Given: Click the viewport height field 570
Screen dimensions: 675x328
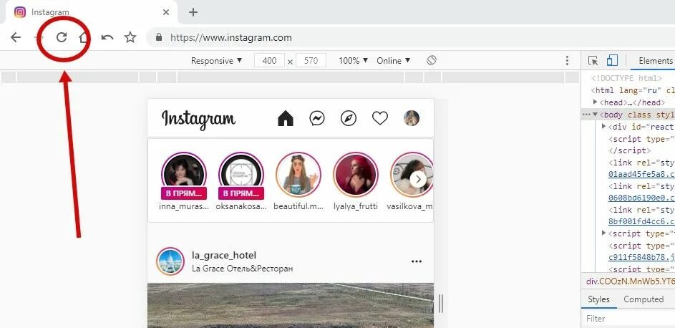Looking at the screenshot, I should pos(311,61).
